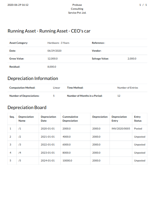The height and width of the screenshot is (200, 154).
Task: Click the Number of Entries time method value
Action: (x=128, y=88)
